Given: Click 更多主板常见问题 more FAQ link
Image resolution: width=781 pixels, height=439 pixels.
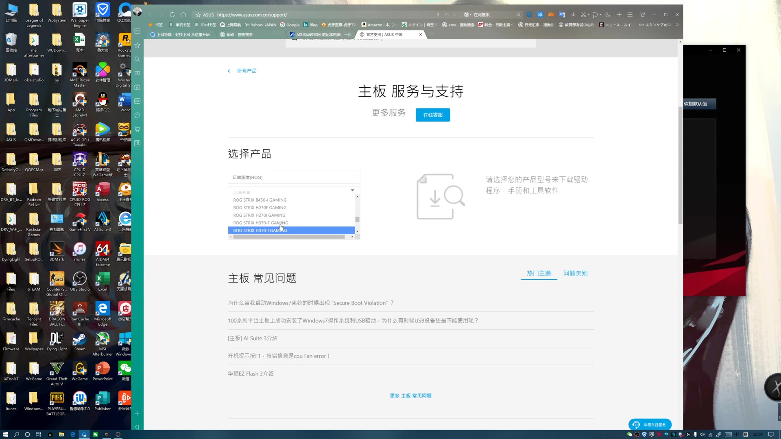Looking at the screenshot, I should (x=411, y=396).
